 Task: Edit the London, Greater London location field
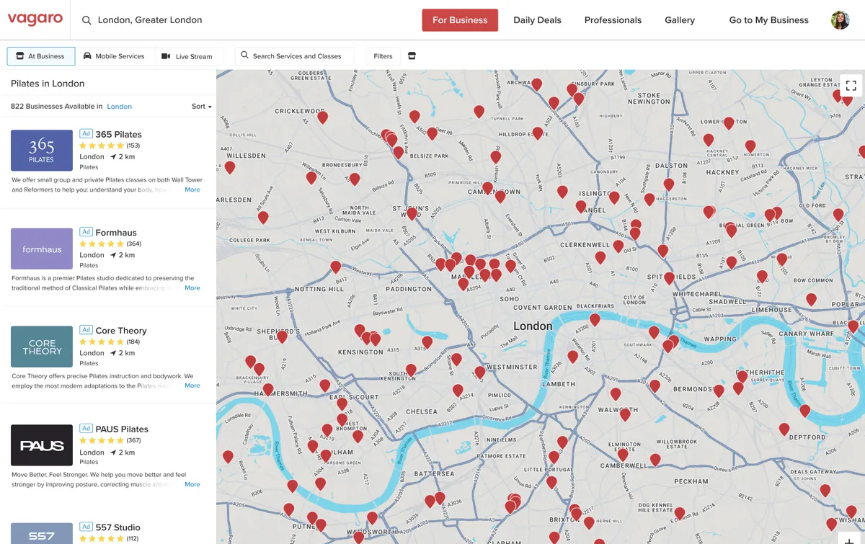click(150, 20)
